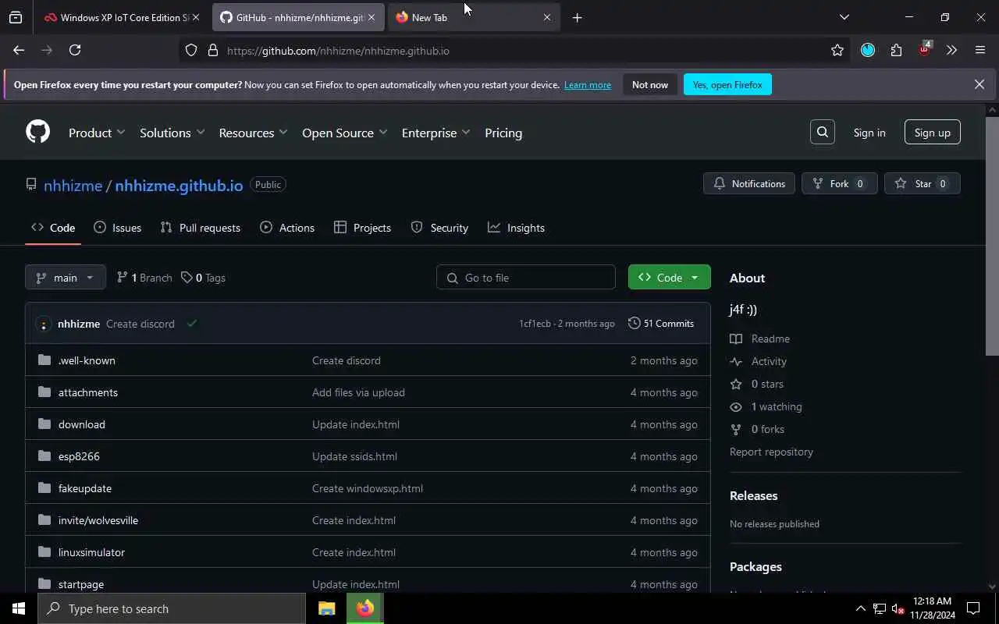This screenshot has width=999, height=624.
Task: Close the New Tab browser tab
Action: click(x=546, y=17)
